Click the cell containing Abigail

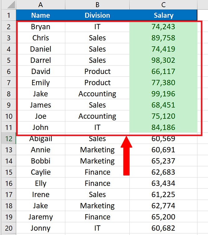point(41,138)
